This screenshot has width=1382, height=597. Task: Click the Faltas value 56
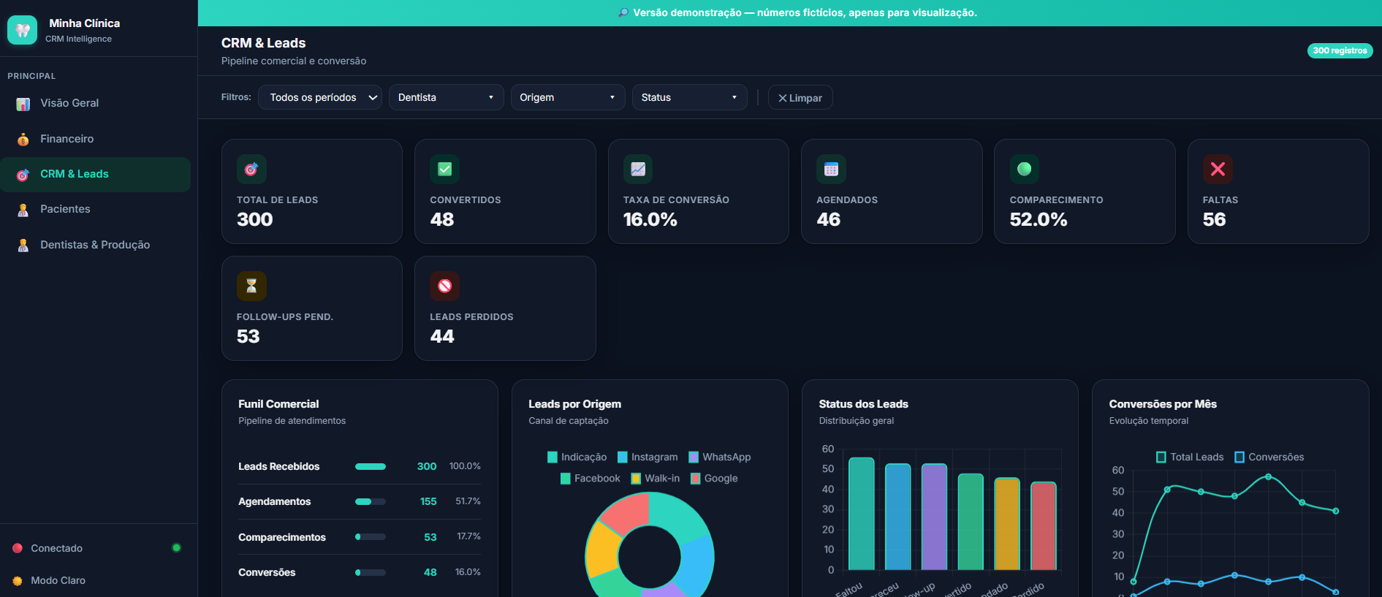coord(1215,219)
